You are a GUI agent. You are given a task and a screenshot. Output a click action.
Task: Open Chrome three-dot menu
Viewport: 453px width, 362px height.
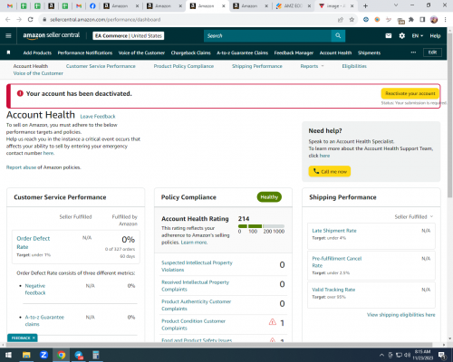(x=445, y=20)
